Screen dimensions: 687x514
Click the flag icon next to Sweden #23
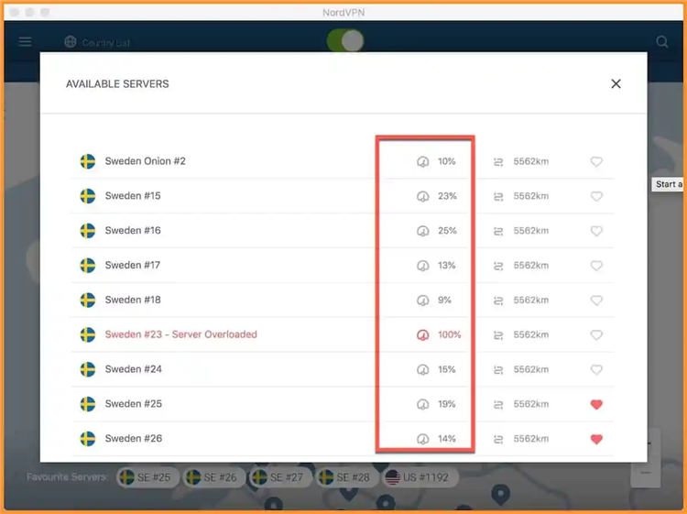click(x=88, y=334)
